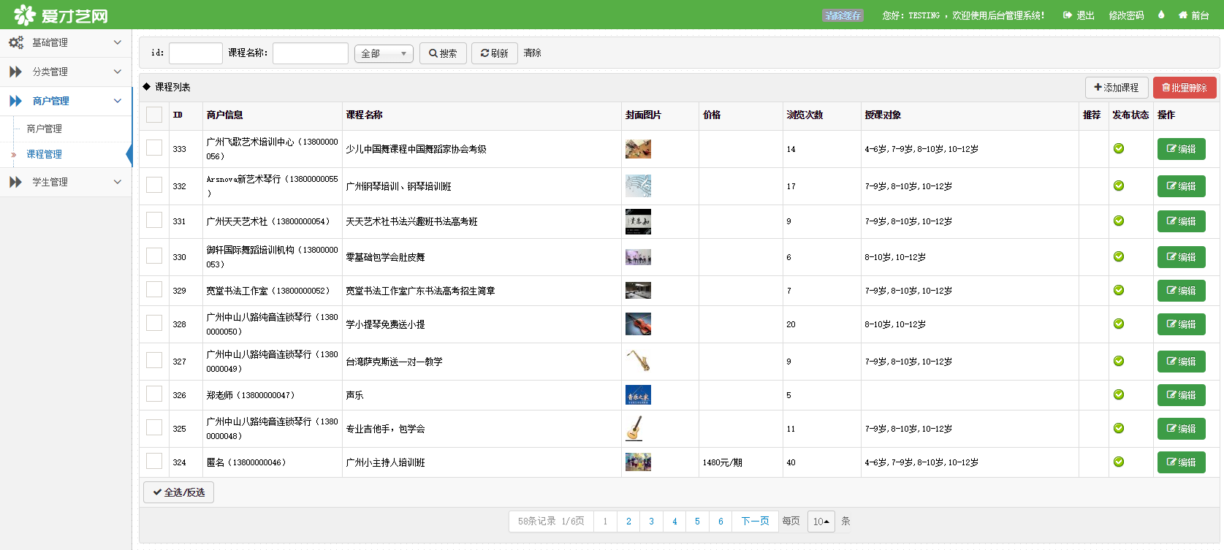Click the 清除 clear link
The width and height of the screenshot is (1224, 550).
tap(533, 53)
